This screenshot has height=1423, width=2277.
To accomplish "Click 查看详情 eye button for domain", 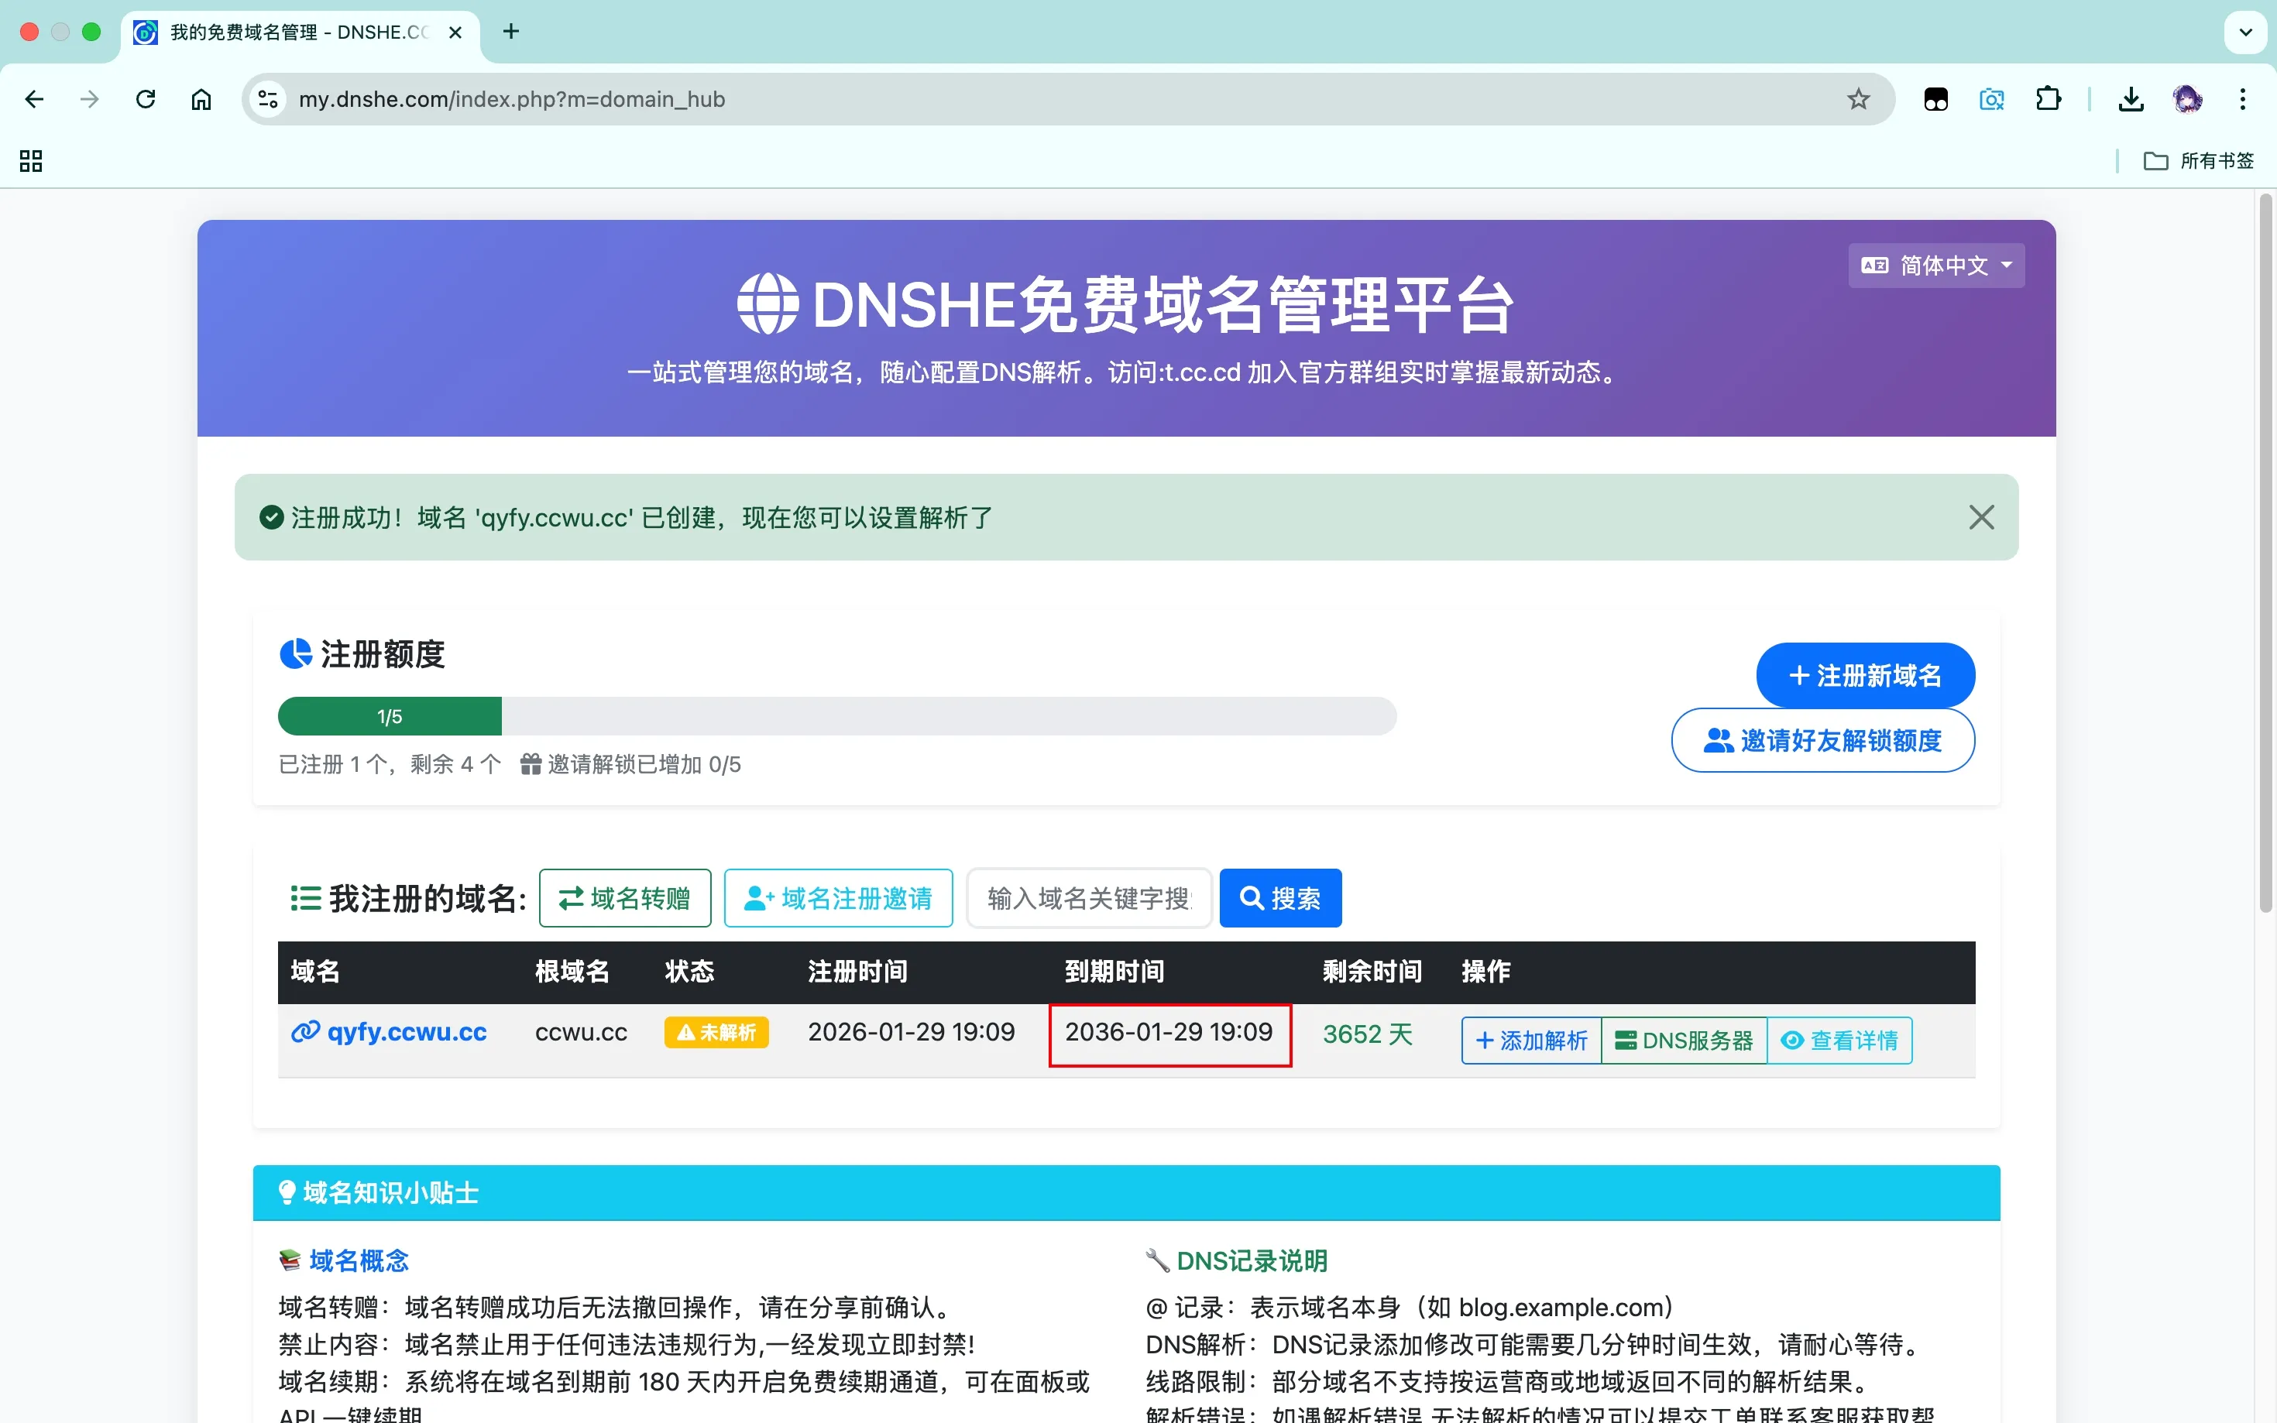I will pos(1839,1040).
